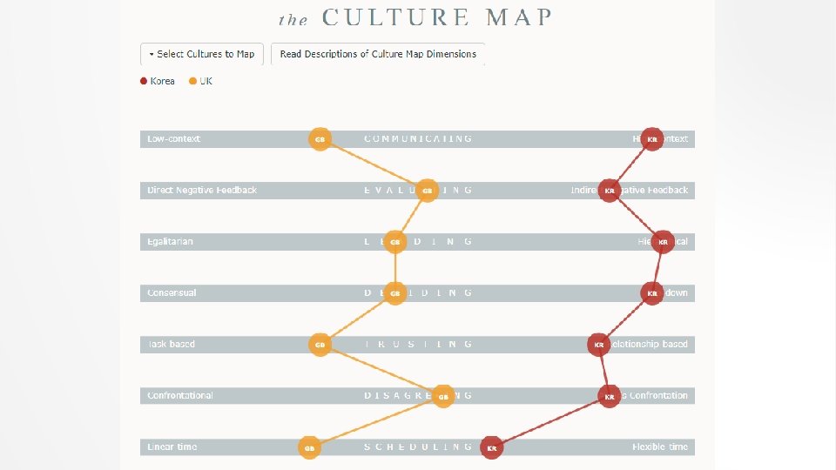
Task: Click the KR marker on Communicating row
Action: (652, 139)
